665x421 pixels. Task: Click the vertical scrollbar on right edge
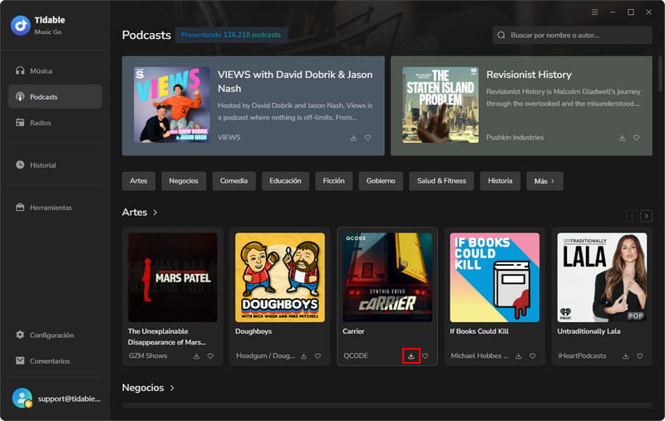(x=661, y=74)
